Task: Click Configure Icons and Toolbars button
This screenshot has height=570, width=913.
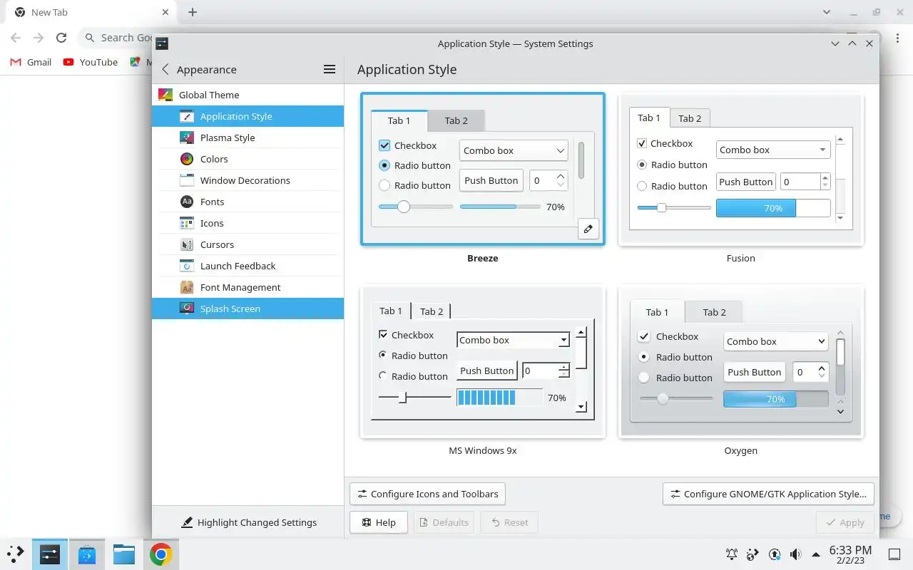Action: coord(428,494)
